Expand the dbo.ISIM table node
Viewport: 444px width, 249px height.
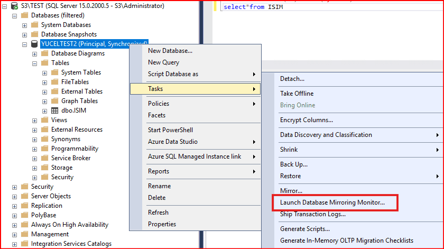(x=45, y=110)
